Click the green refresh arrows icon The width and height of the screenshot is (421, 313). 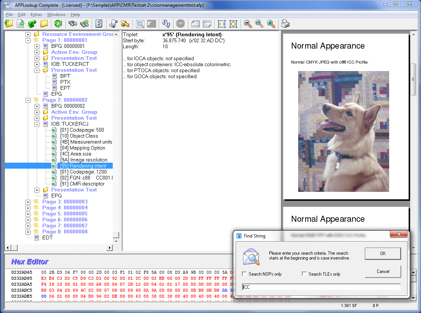(x=58, y=24)
